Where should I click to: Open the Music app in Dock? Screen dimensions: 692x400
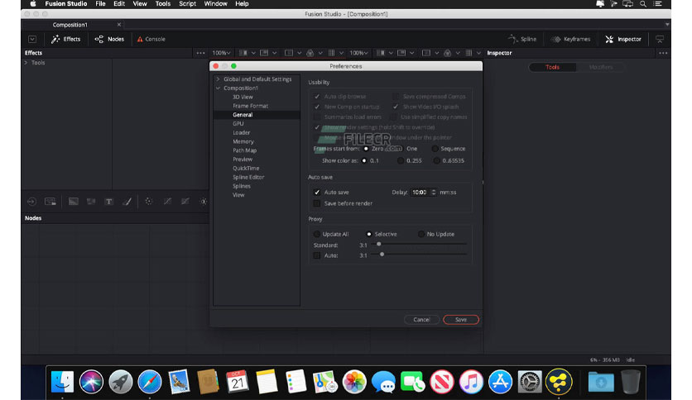471,382
